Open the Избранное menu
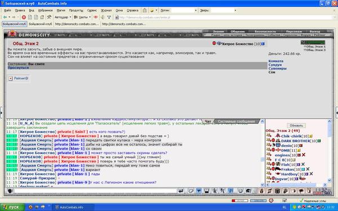 pyautogui.click(x=45, y=10)
